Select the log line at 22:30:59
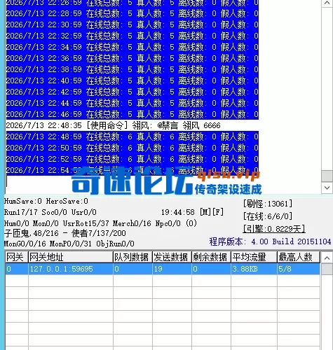The image size is (333, 350). pos(132,24)
